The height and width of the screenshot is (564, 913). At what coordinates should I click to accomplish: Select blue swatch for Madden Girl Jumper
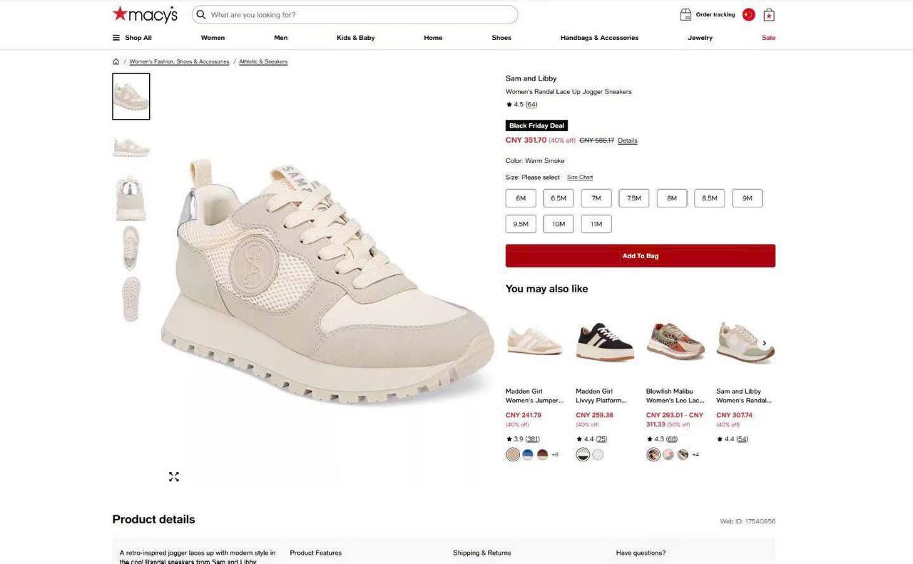tap(528, 454)
